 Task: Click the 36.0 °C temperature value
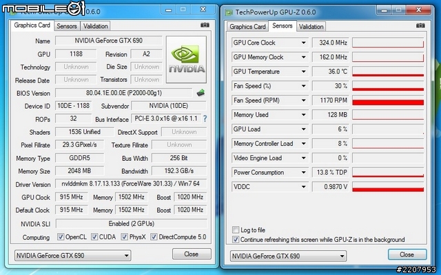pyautogui.click(x=331, y=71)
